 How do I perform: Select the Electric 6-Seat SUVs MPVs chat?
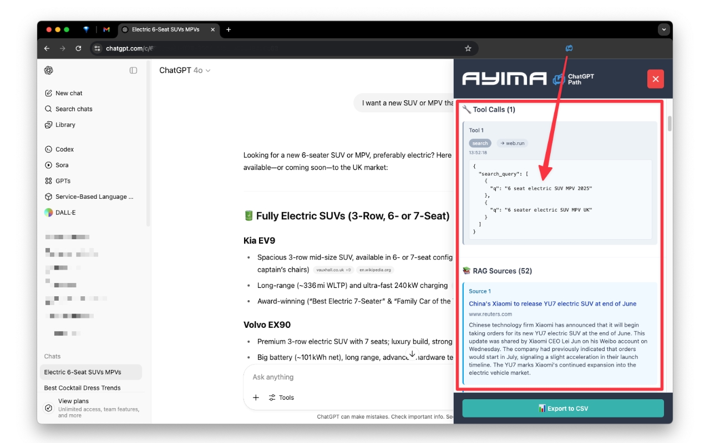91,372
